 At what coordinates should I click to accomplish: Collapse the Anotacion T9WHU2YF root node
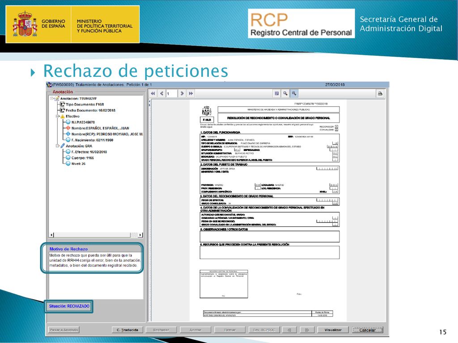pos(52,99)
